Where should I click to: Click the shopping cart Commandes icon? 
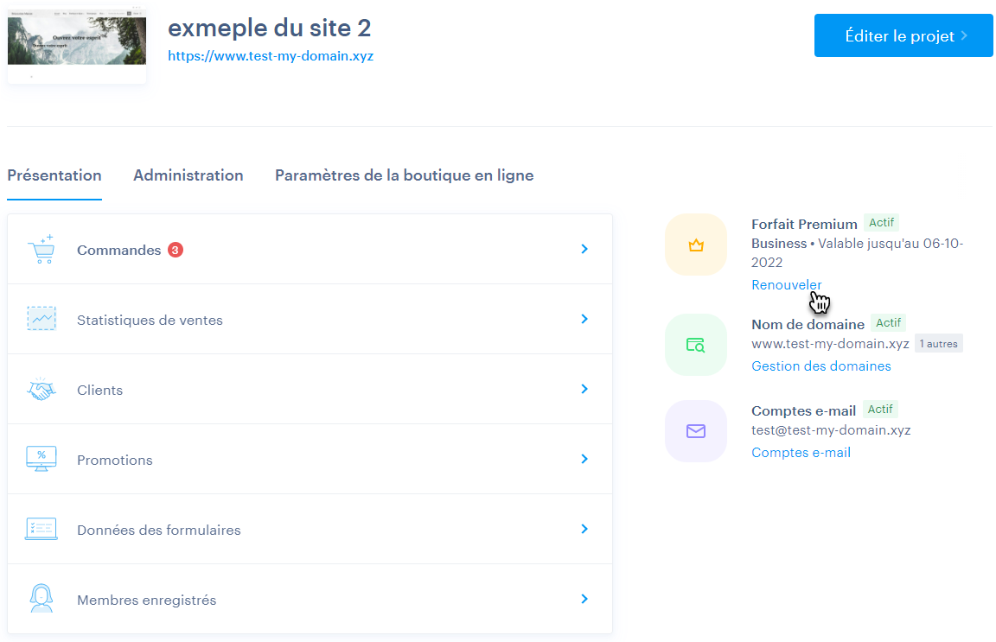point(41,250)
